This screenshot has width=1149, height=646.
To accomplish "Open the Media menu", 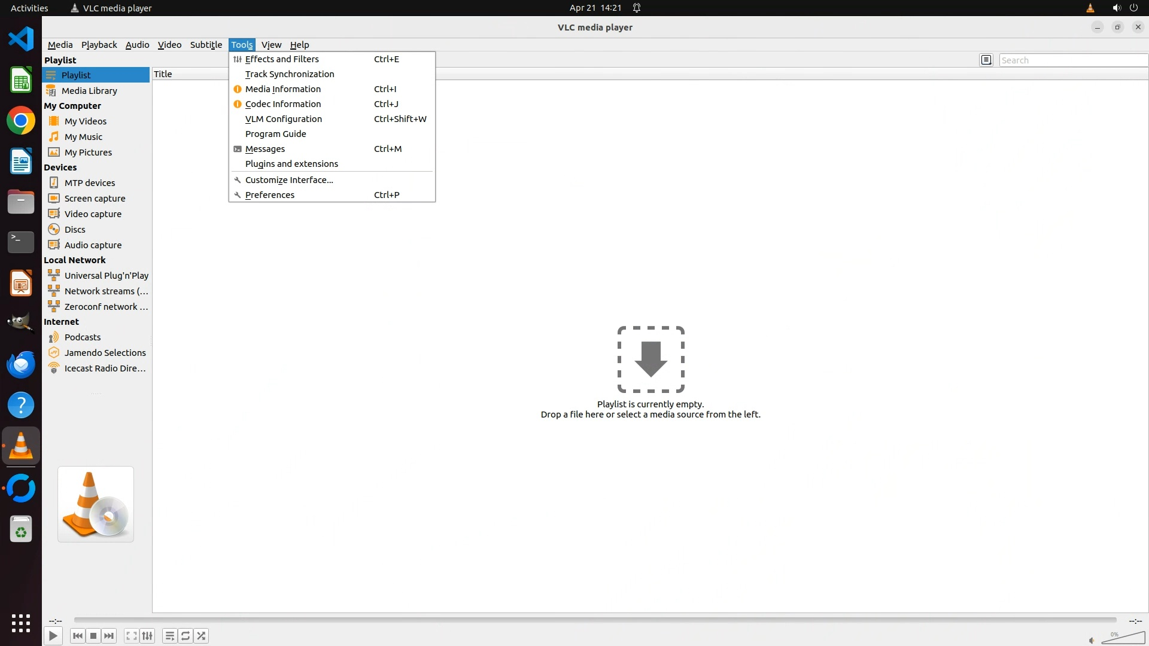I will click(60, 45).
